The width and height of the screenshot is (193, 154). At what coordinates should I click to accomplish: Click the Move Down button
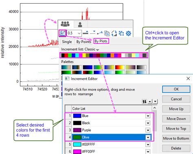(x=176, y=119)
